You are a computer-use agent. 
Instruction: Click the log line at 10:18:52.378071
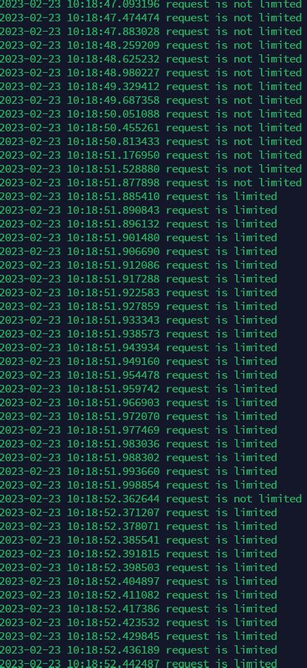click(x=138, y=526)
